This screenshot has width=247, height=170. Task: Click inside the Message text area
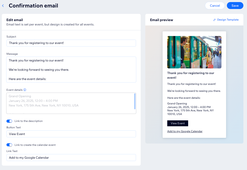(71, 69)
